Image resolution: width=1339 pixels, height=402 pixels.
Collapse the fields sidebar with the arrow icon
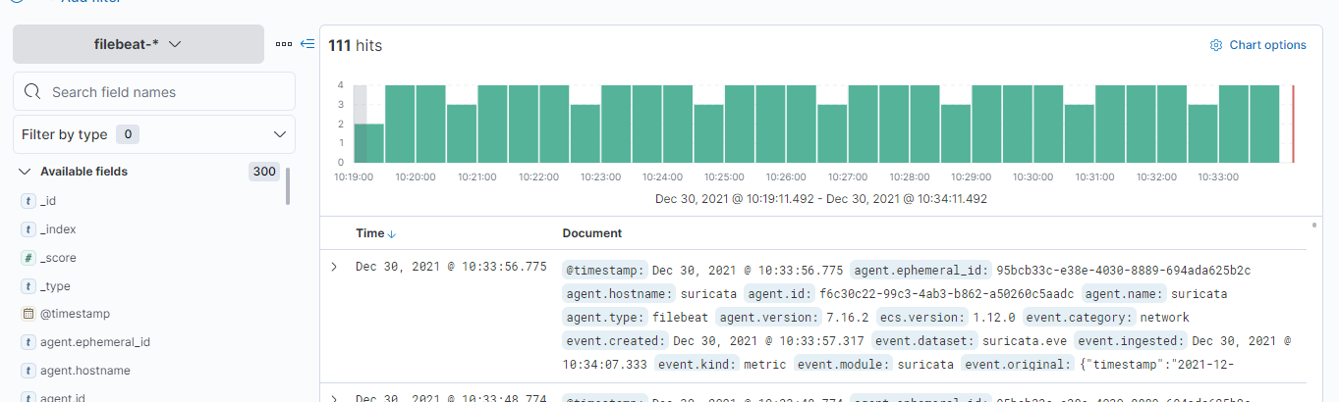[307, 44]
